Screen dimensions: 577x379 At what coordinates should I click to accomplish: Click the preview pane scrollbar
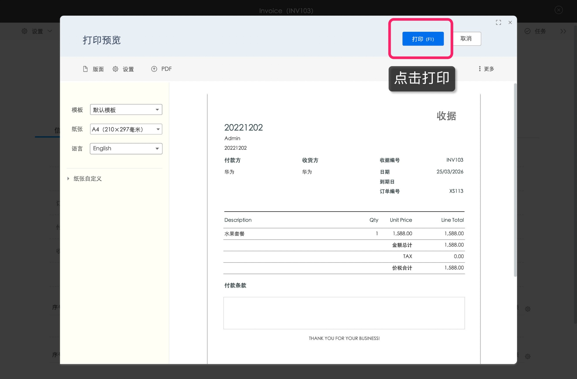[x=515, y=179]
